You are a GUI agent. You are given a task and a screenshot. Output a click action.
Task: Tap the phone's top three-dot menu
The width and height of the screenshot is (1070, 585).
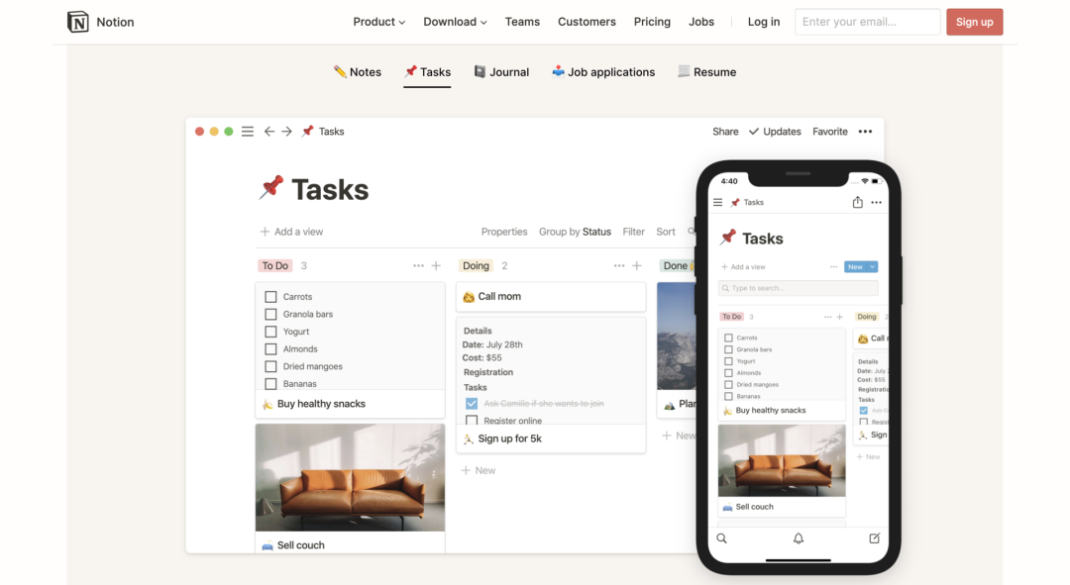pyautogui.click(x=877, y=203)
